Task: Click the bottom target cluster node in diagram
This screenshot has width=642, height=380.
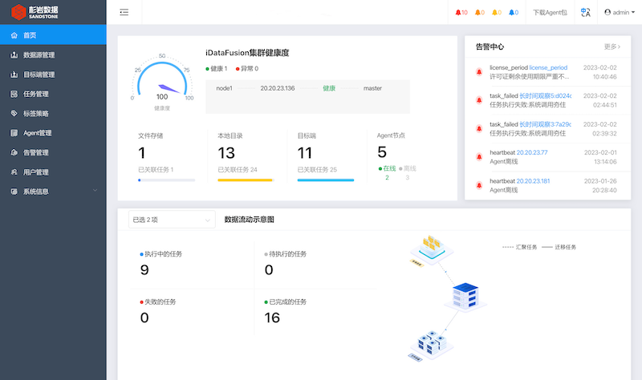Action: tap(432, 345)
